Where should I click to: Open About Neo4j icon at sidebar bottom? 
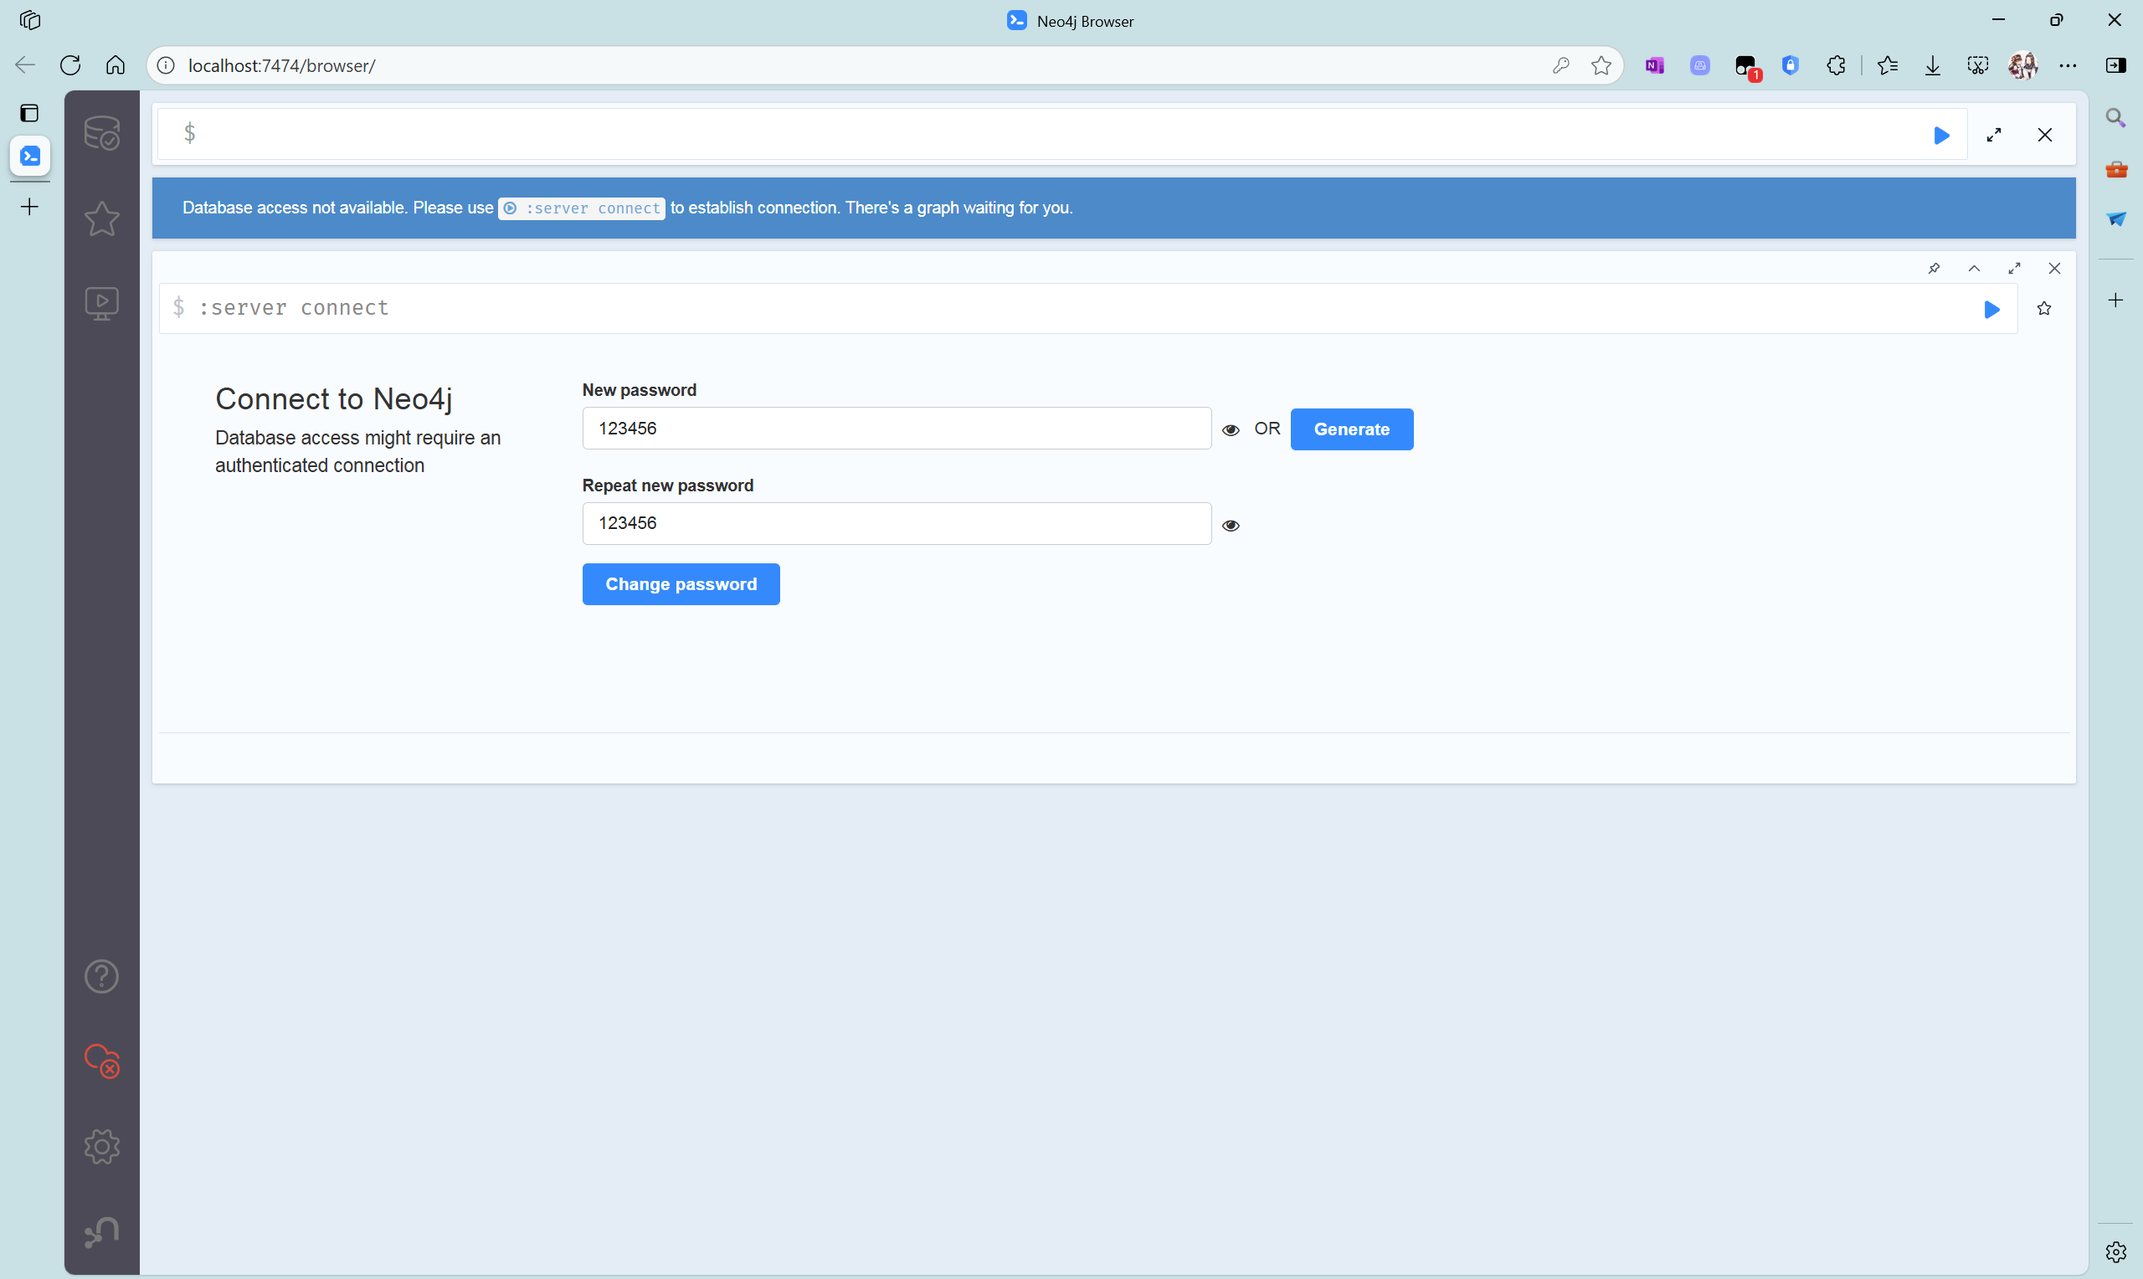coord(101,1231)
